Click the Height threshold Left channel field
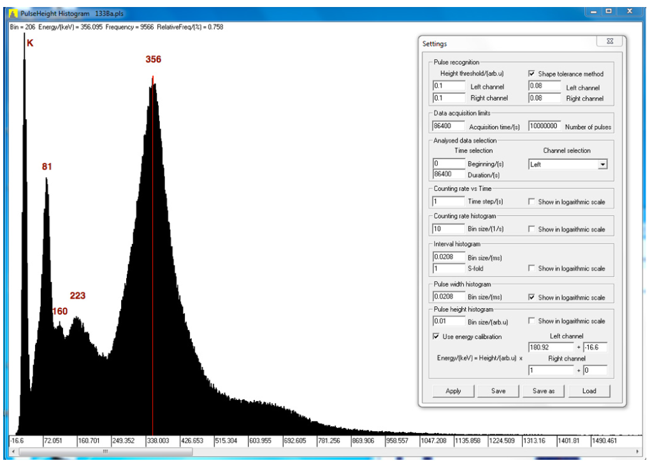This screenshot has width=650, height=463. (x=449, y=86)
